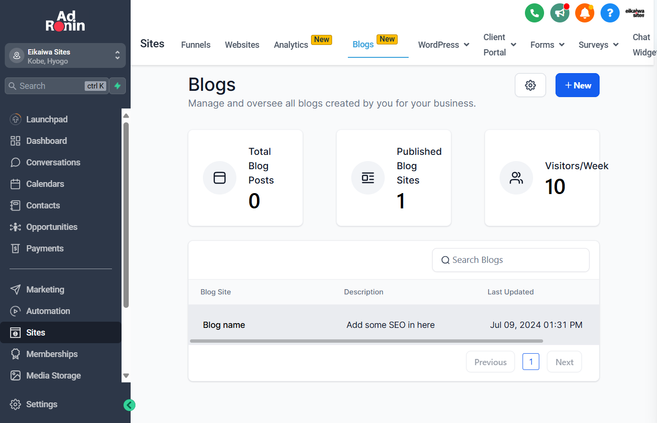Expand the Client Portal dropdown
The image size is (657, 423).
pyautogui.click(x=500, y=45)
